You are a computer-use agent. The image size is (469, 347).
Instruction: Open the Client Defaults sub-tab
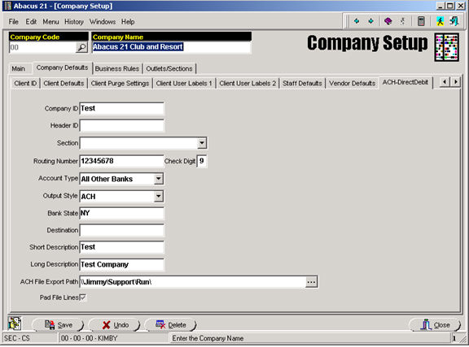coord(64,84)
